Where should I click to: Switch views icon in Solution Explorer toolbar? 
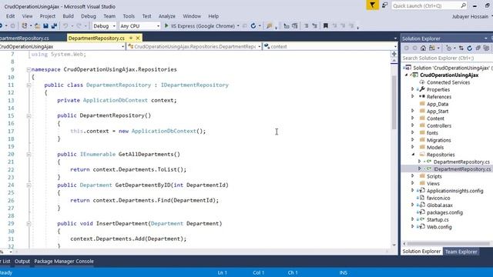432,48
